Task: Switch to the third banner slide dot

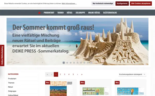Action: (x=71, y=63)
